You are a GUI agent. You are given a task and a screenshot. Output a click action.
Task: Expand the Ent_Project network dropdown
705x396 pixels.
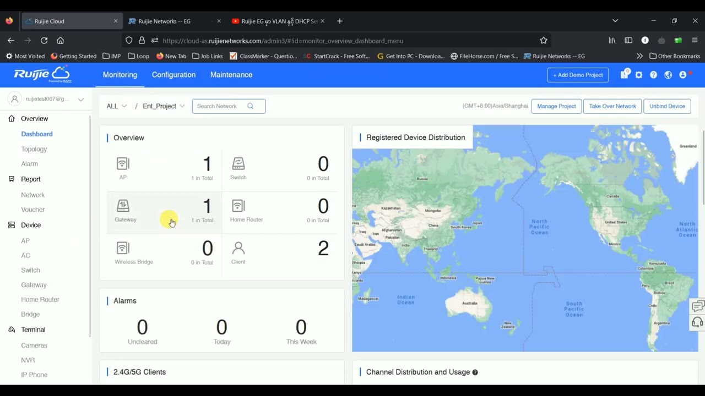coord(164,106)
